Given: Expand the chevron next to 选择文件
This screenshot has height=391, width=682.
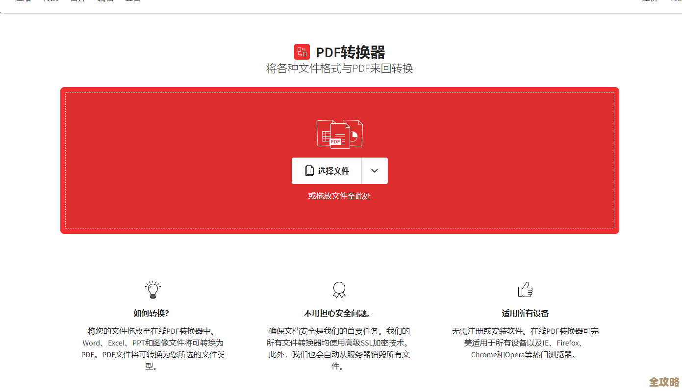Looking at the screenshot, I should (375, 170).
